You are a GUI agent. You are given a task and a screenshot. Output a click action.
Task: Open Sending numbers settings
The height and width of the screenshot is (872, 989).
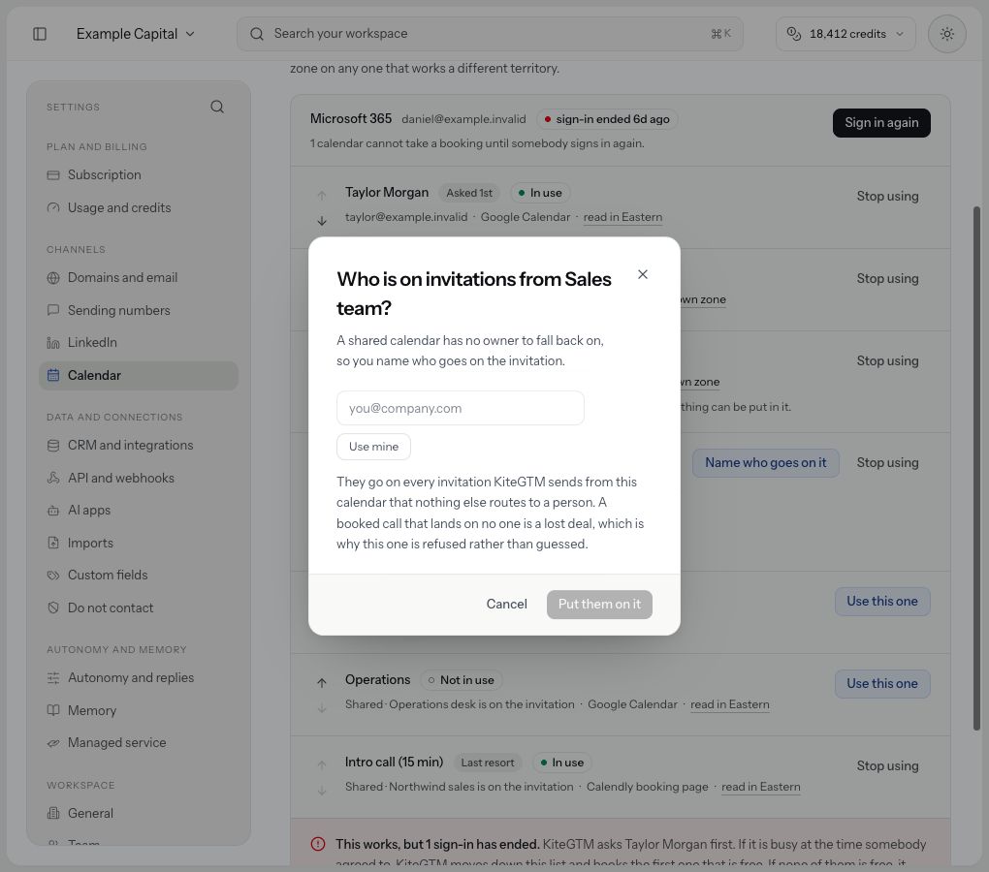139,311
